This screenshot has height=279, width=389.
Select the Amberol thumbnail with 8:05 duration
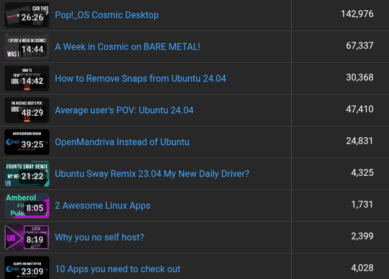click(27, 205)
